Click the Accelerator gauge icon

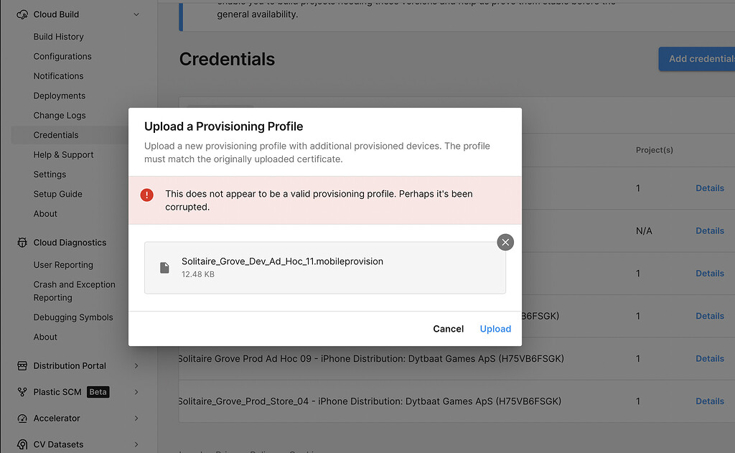22,419
